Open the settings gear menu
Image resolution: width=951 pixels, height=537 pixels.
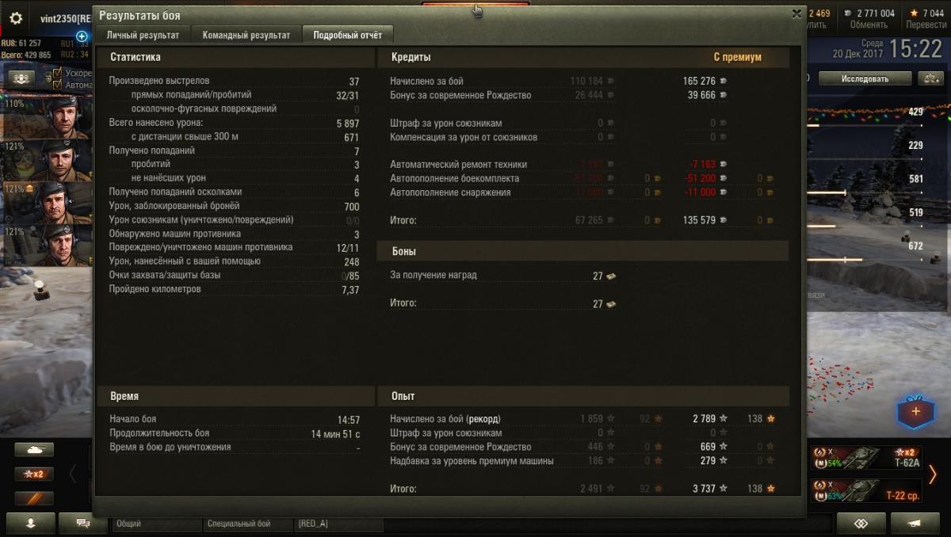click(16, 17)
